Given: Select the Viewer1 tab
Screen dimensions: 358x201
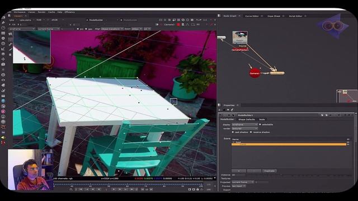Looking at the screenshot, I should pos(18,16).
